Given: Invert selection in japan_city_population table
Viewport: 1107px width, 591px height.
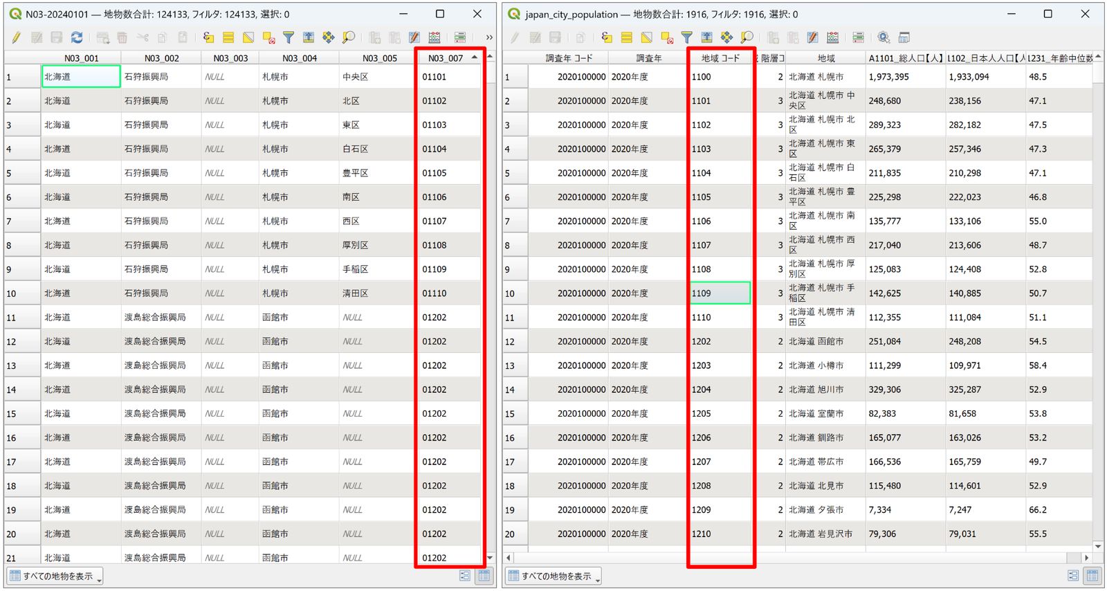Looking at the screenshot, I should click(646, 37).
